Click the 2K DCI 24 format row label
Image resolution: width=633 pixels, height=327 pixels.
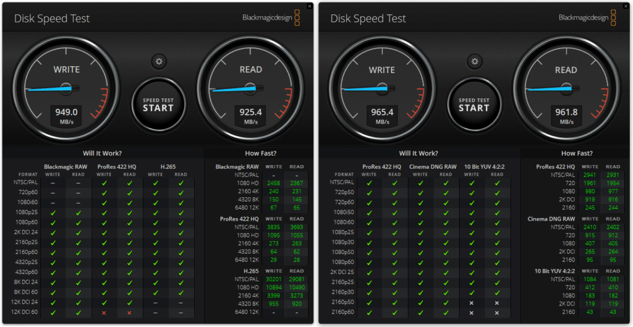[27, 232]
